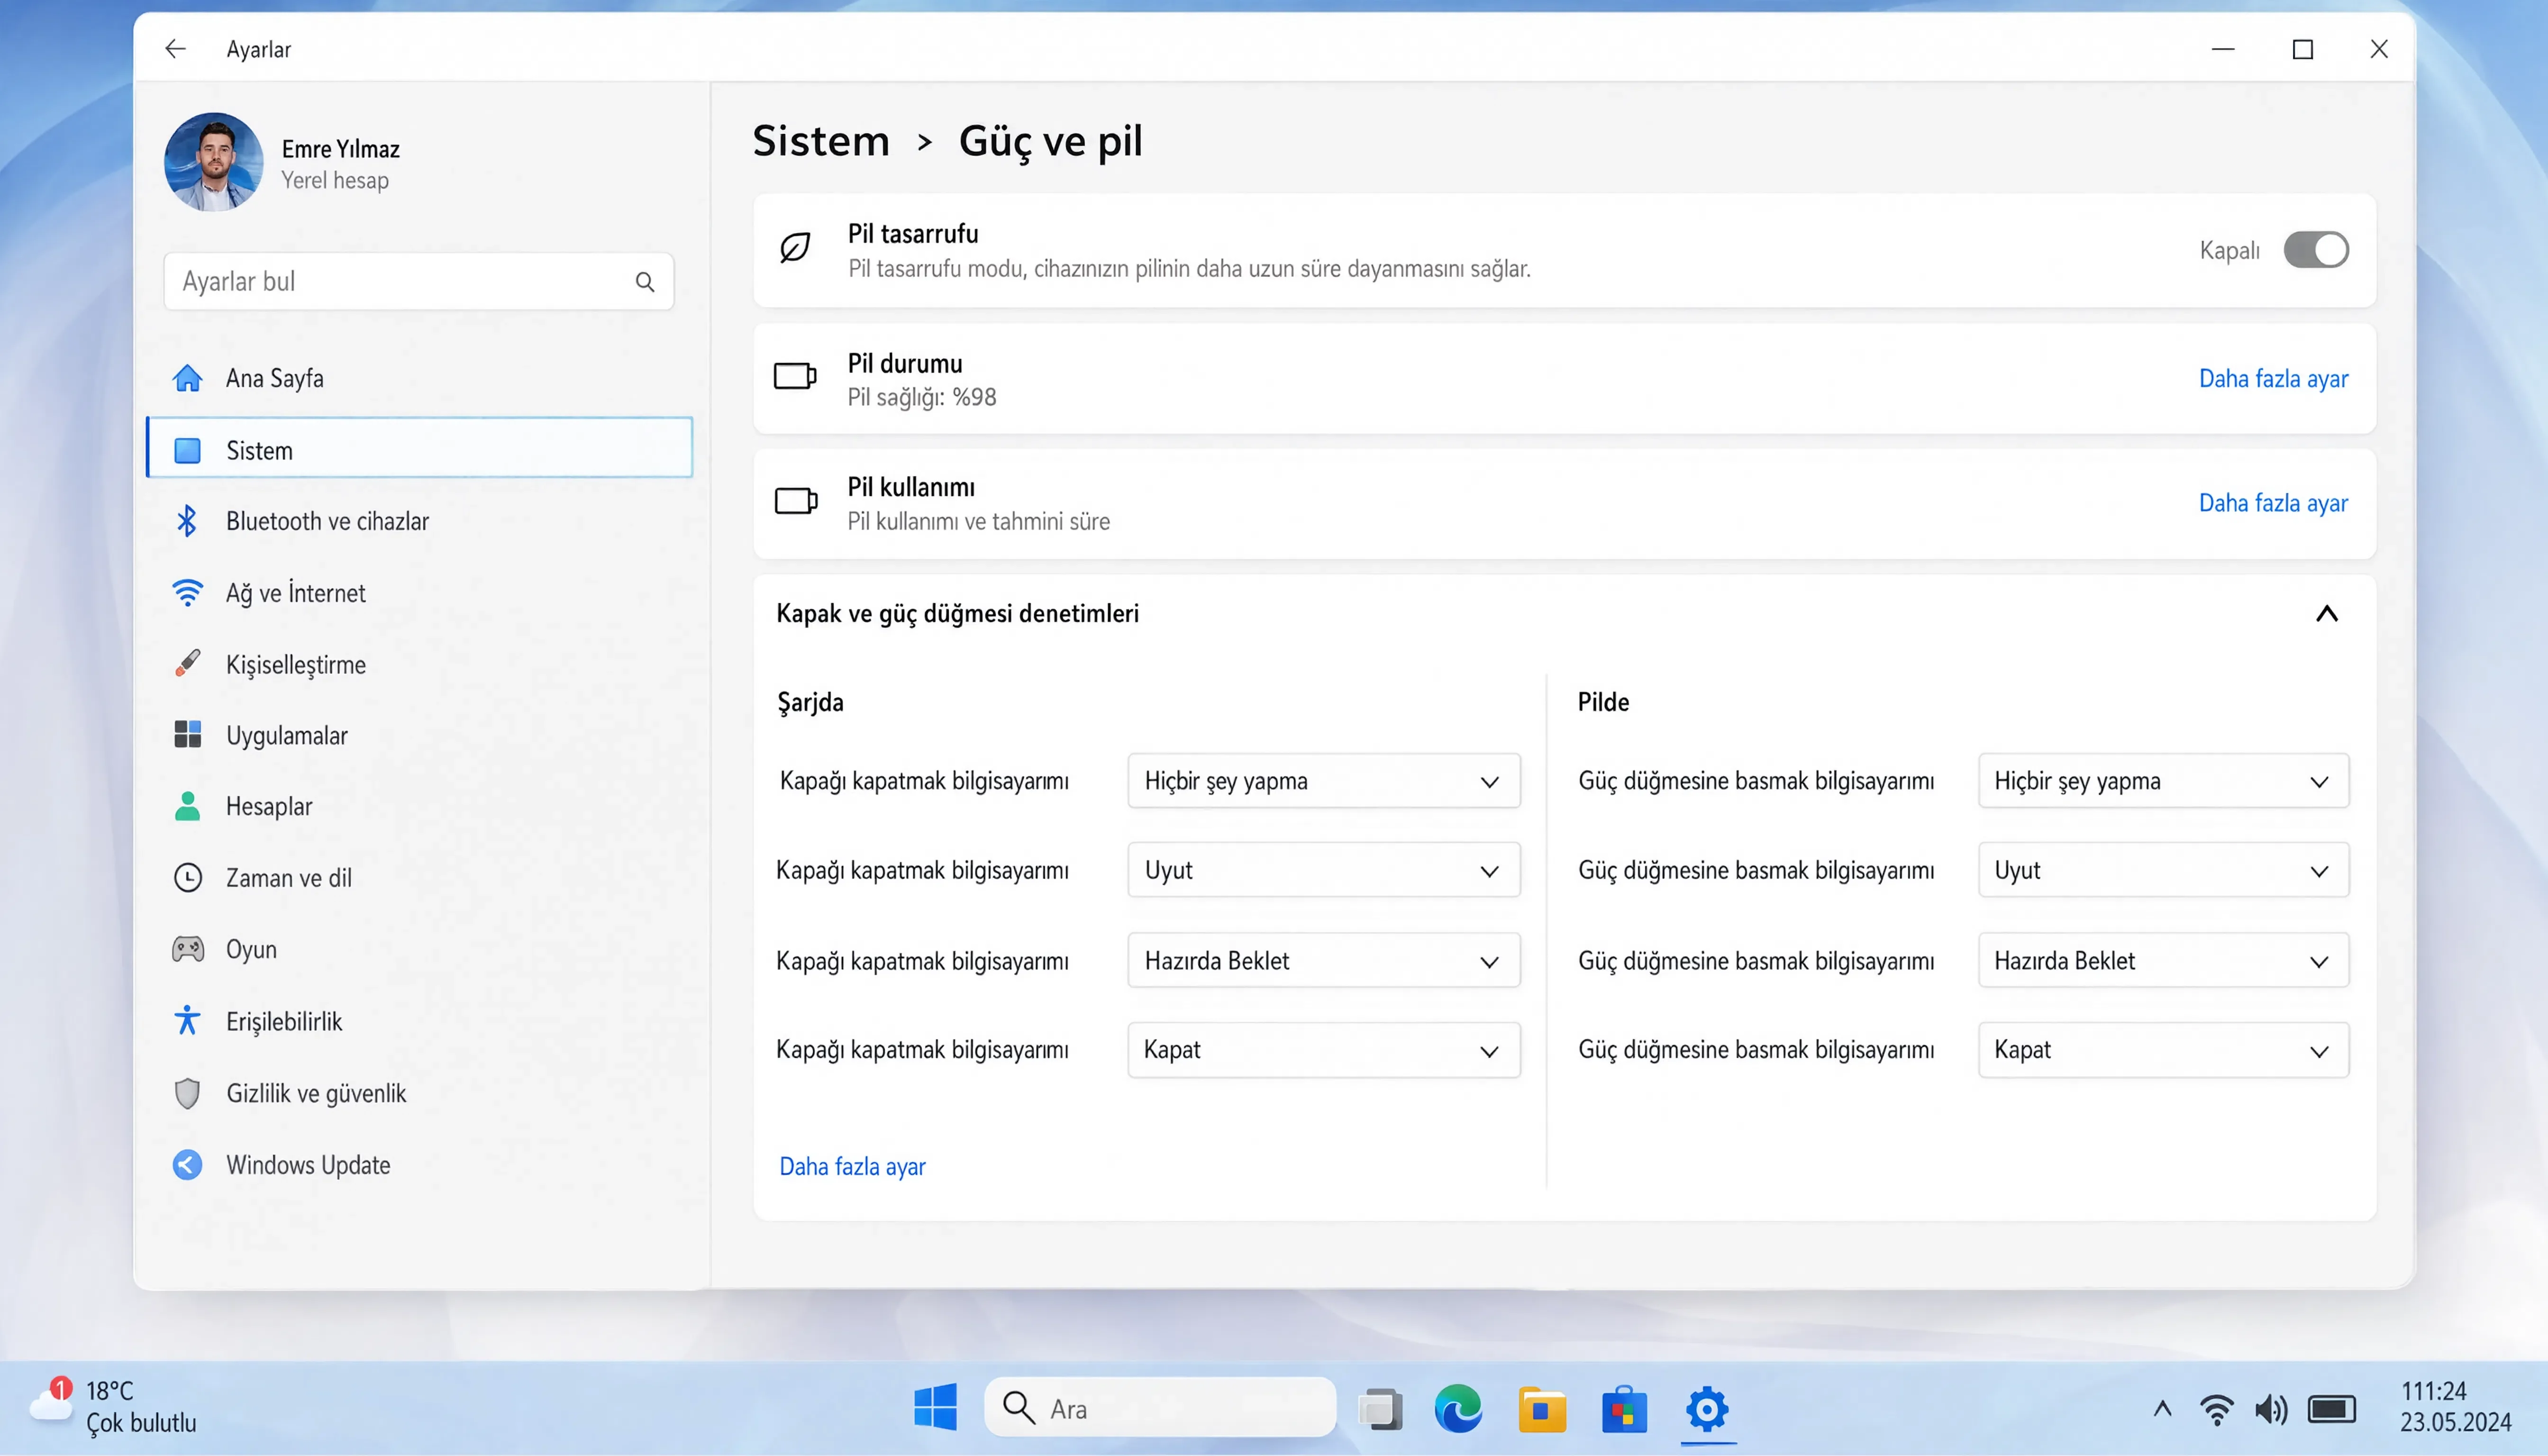Select the Ağ ve İnternet sidebar icon

point(187,593)
